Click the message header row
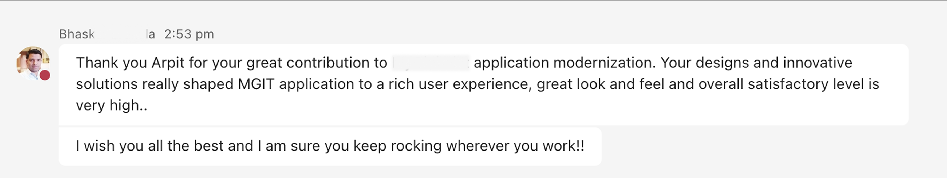 coord(136,34)
